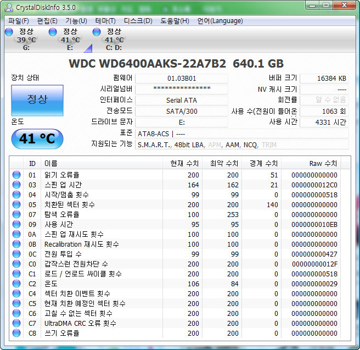Click the standard field ATA8-ACS
The width and height of the screenshot is (360, 350).
[242, 134]
